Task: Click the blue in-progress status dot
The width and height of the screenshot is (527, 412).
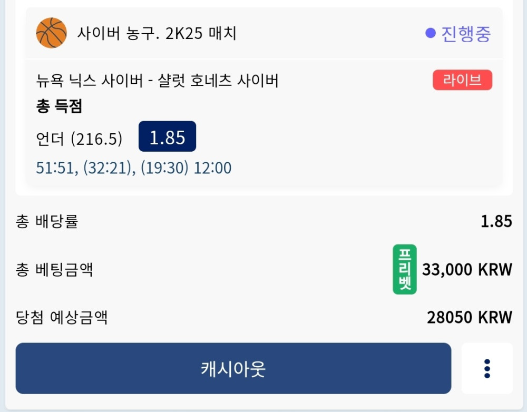Action: [431, 34]
